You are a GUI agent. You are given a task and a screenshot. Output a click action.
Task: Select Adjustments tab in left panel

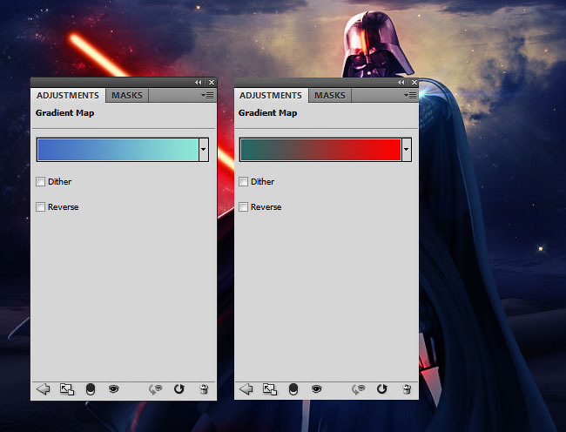pyautogui.click(x=68, y=96)
